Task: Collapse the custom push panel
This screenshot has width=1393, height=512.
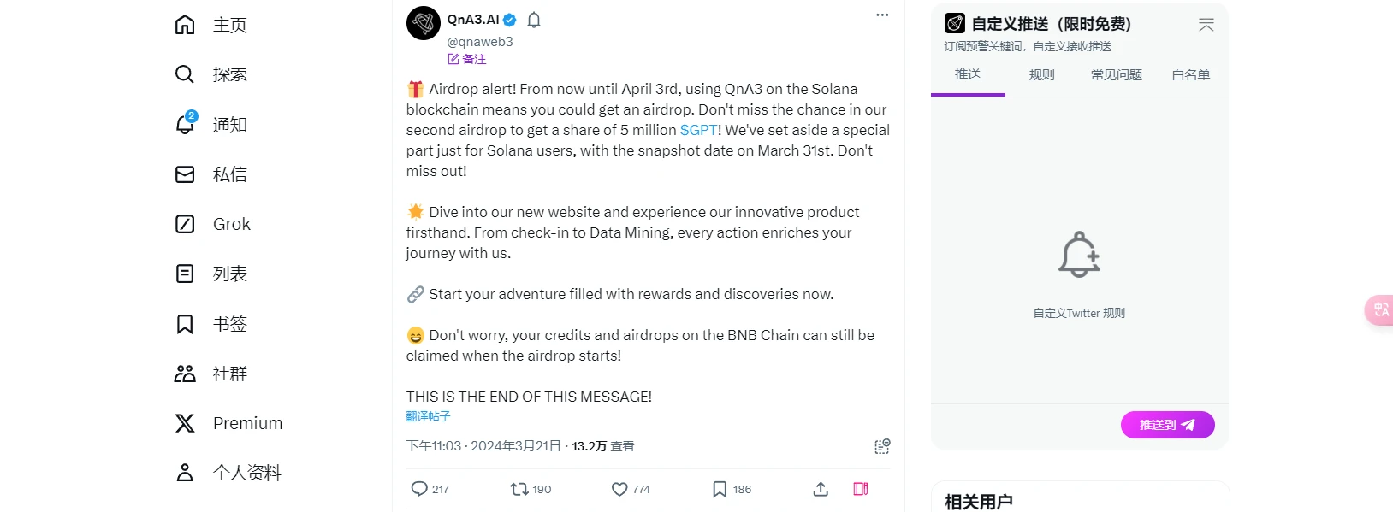Action: point(1206,25)
